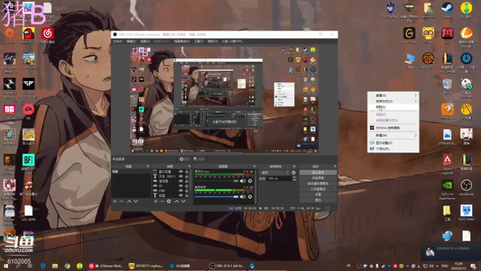Open NVIDIA 控制面板 from context menu
481x271 pixels.
pos(393,128)
